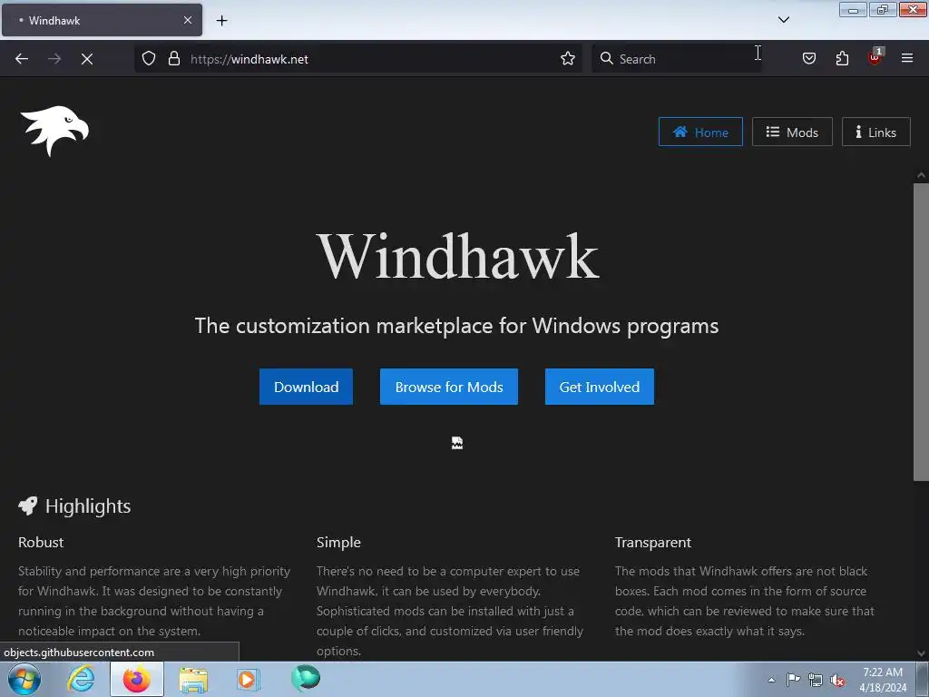The height and width of the screenshot is (697, 929).
Task: Click the Firefox taskbar icon
Action: [137, 679]
